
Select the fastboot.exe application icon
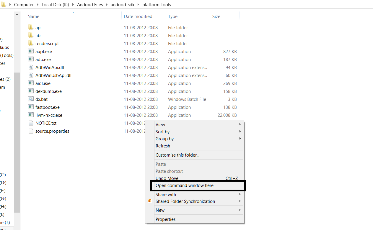[x=31, y=107]
